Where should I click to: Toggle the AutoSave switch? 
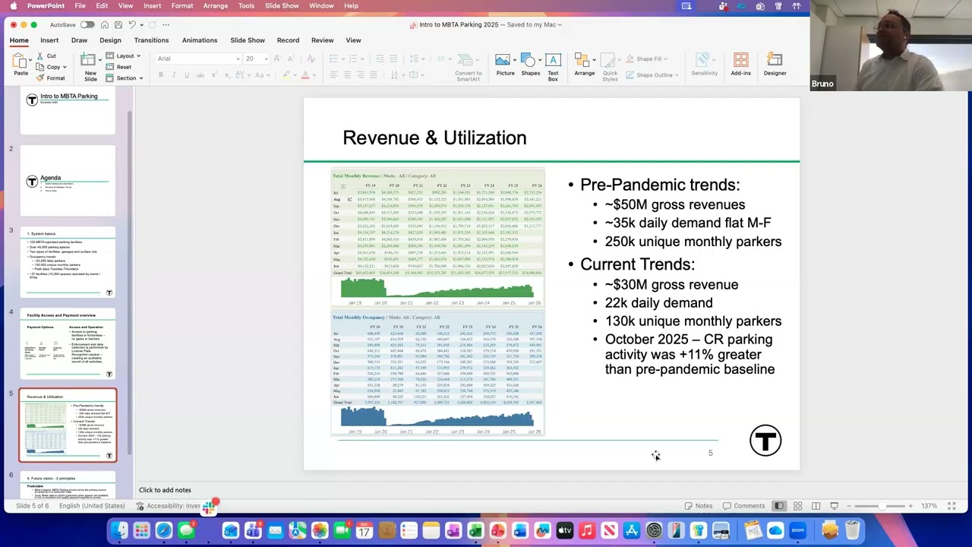pyautogui.click(x=87, y=24)
